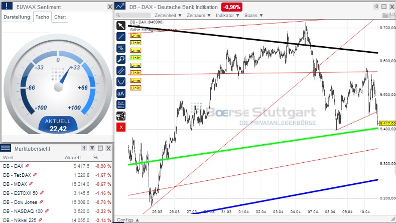
Task: Click the pencil icon beside DB - Nikkei 225
Action: point(41,220)
